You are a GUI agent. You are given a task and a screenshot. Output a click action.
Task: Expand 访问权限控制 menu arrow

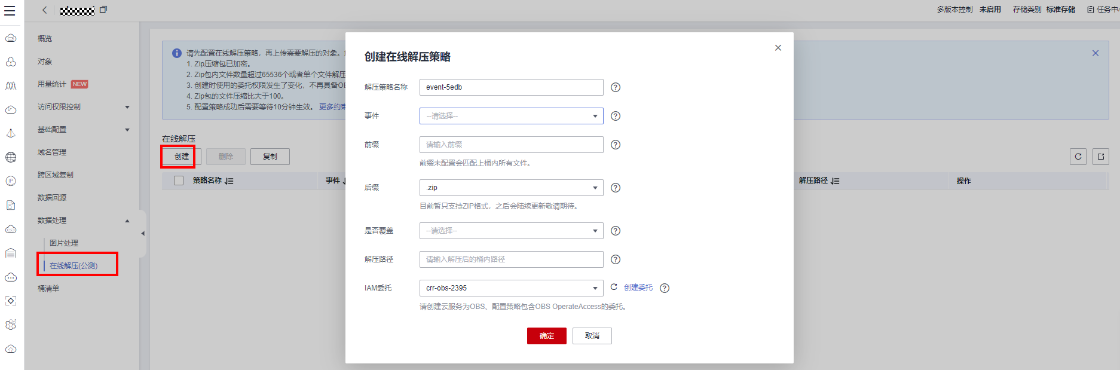127,107
